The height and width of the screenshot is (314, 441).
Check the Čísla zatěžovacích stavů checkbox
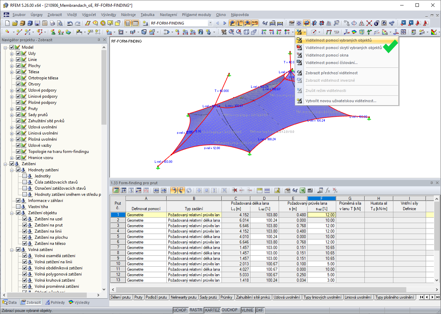pyautogui.click(x=24, y=182)
